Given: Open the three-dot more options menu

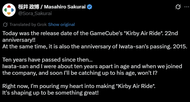Looking at the screenshot, I should tap(187, 7).
